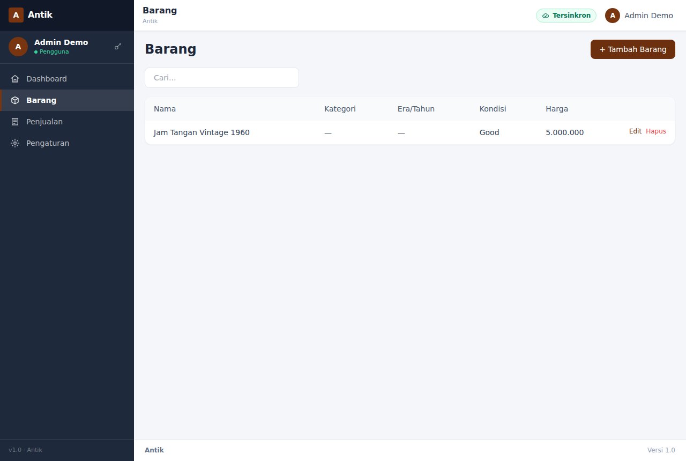Open the Dashboard menu item
This screenshot has width=686, height=461.
coord(67,79)
